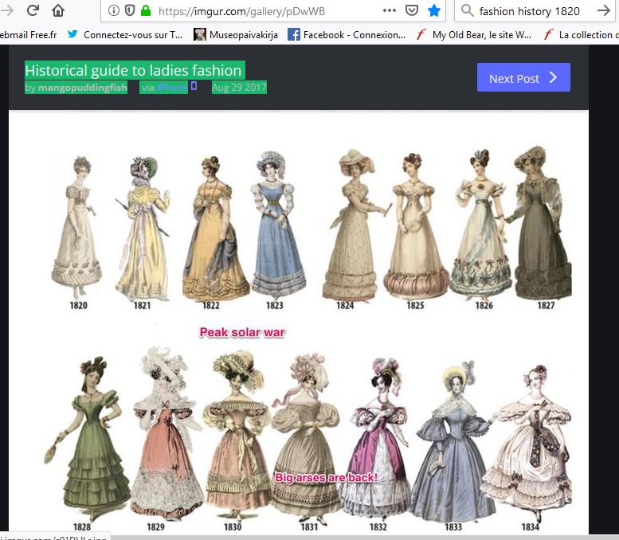Image resolution: width=619 pixels, height=540 pixels.
Task: Go to the browser home page icon
Action: (58, 10)
